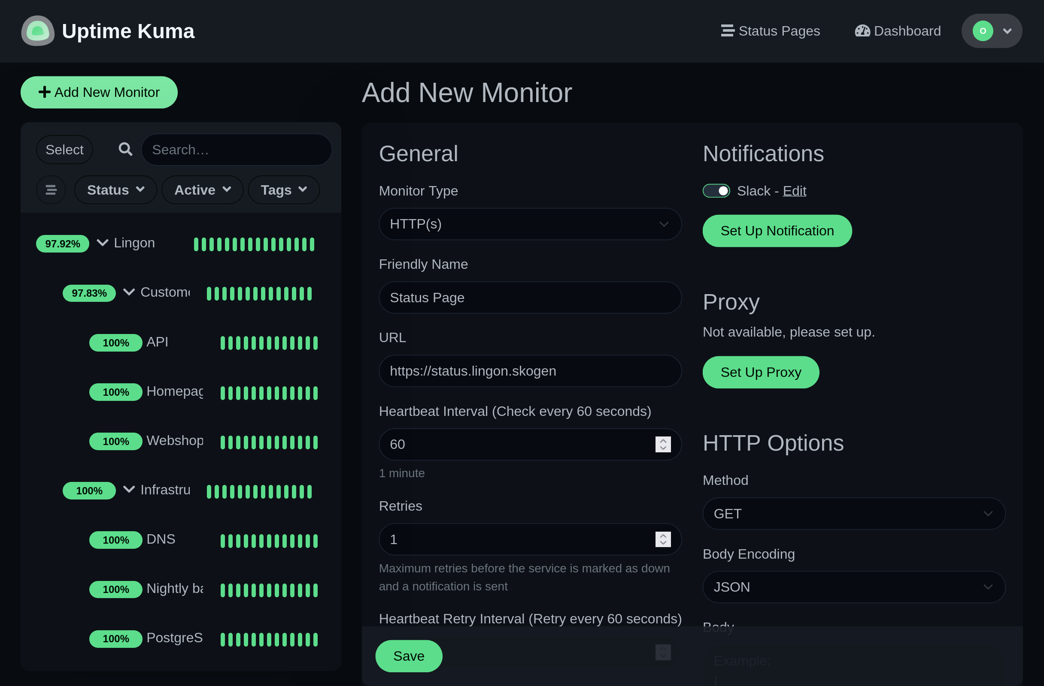
Task: Click the Status Pages list icon
Action: pyautogui.click(x=727, y=31)
